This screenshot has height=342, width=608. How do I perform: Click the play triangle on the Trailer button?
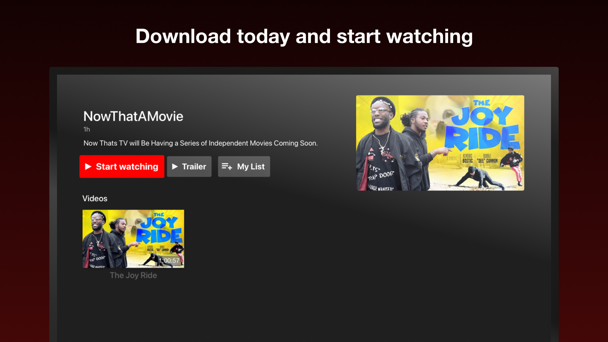coord(175,167)
